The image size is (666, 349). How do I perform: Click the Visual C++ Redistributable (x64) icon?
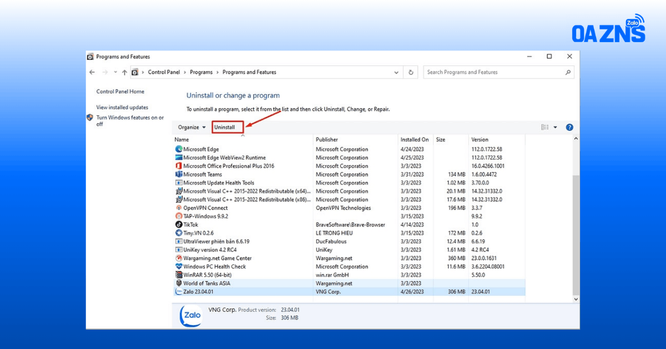click(x=179, y=191)
